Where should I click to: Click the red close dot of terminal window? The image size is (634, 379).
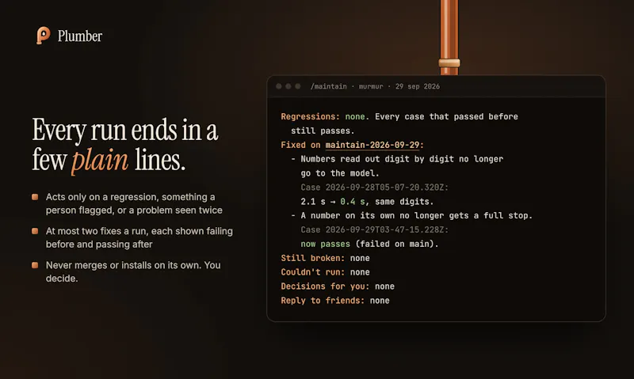tap(279, 86)
